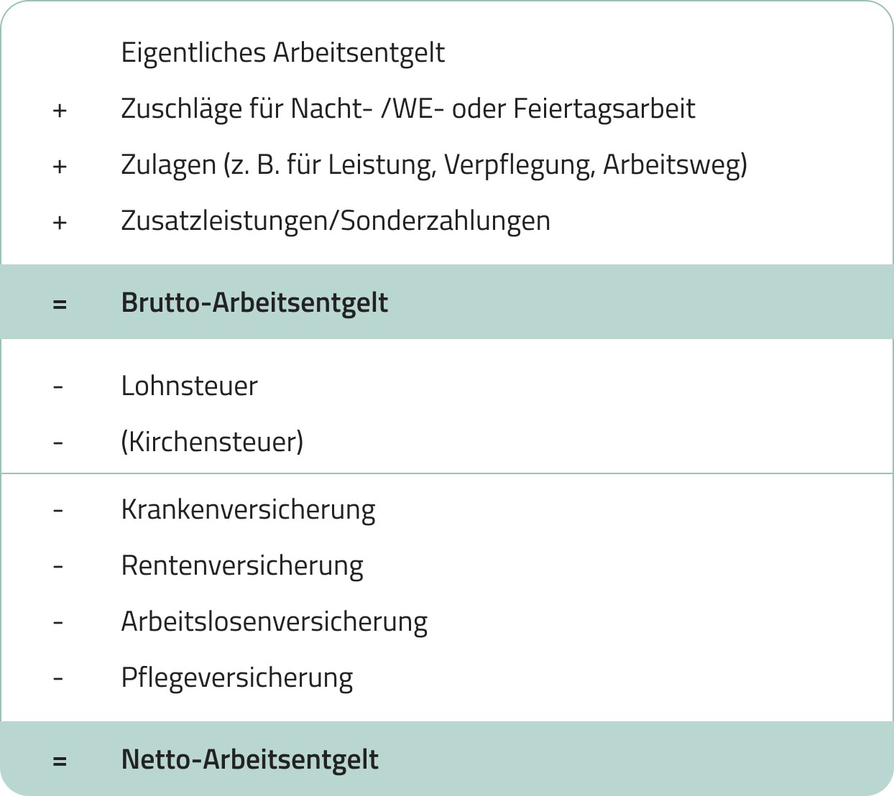Image resolution: width=894 pixels, height=796 pixels.
Task: Select the Lohnsteuer line
Action: click(x=189, y=387)
